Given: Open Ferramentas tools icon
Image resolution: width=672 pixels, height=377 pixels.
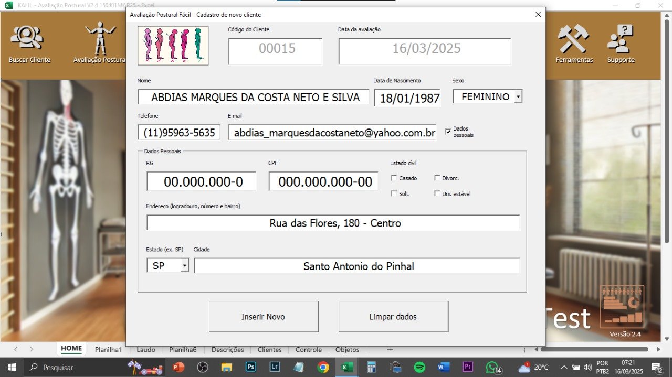Looking at the screenshot, I should [574, 39].
